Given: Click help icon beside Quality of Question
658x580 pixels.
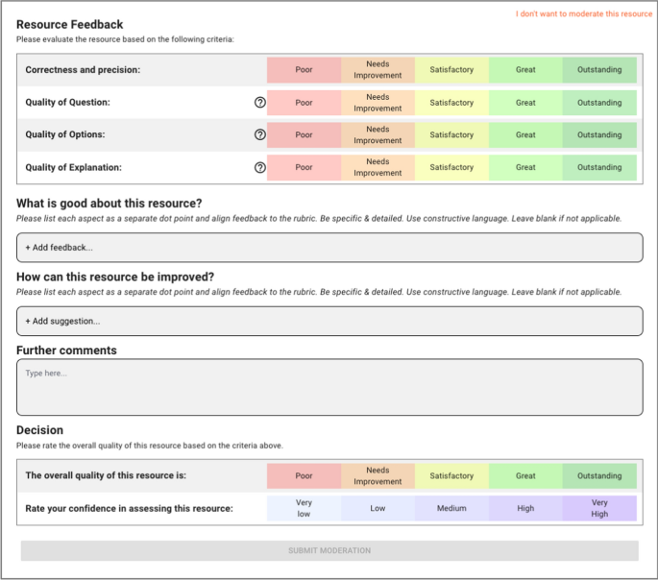Looking at the screenshot, I should (259, 103).
